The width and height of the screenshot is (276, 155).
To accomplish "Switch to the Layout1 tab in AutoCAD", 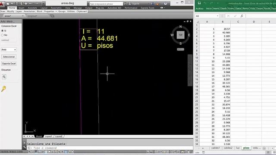I will [x=48, y=136].
